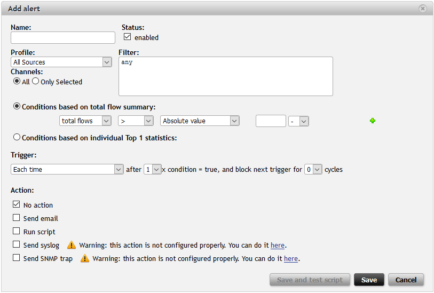Uncheck the enabled status checkbox
Screen dimensions: 434x293
tap(127, 37)
